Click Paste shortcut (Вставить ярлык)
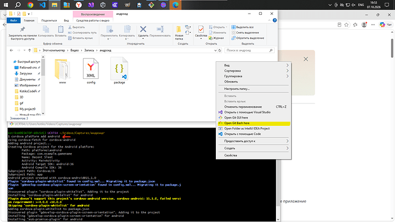Screen dimensions: 395x222 (80, 38)
